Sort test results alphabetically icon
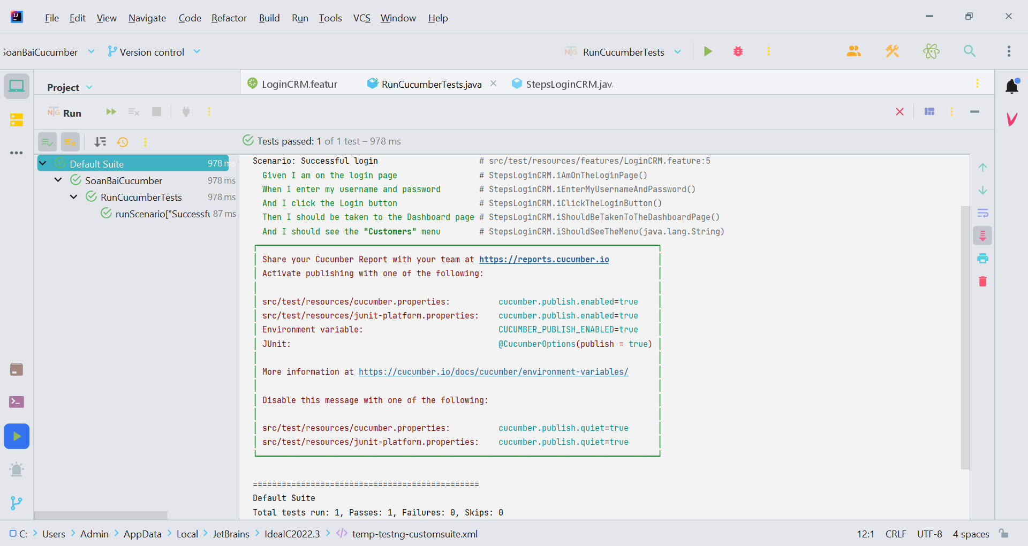Image resolution: width=1028 pixels, height=546 pixels. point(100,142)
